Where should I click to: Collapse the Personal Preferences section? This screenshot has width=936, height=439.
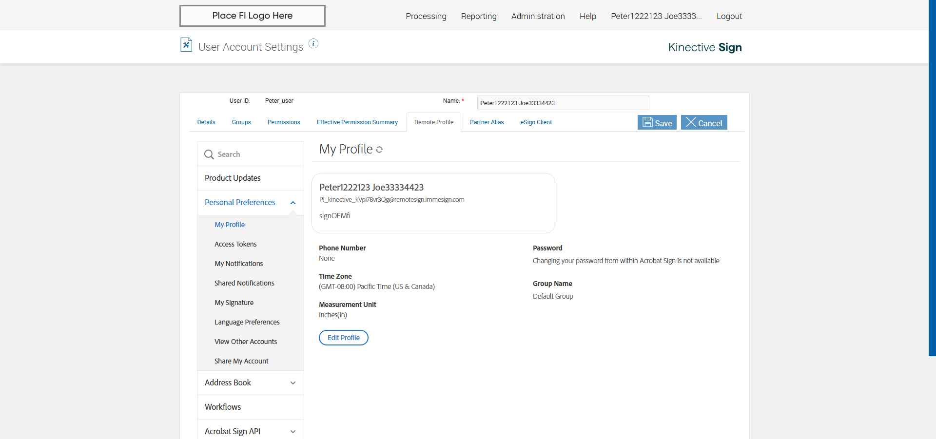click(293, 203)
